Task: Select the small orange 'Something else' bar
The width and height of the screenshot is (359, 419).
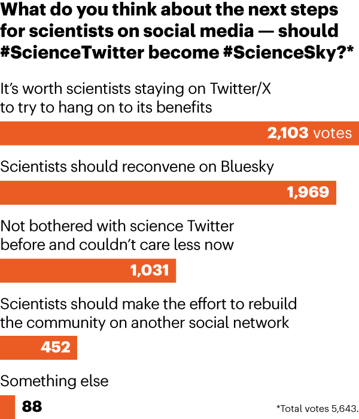Action: [x=7, y=407]
